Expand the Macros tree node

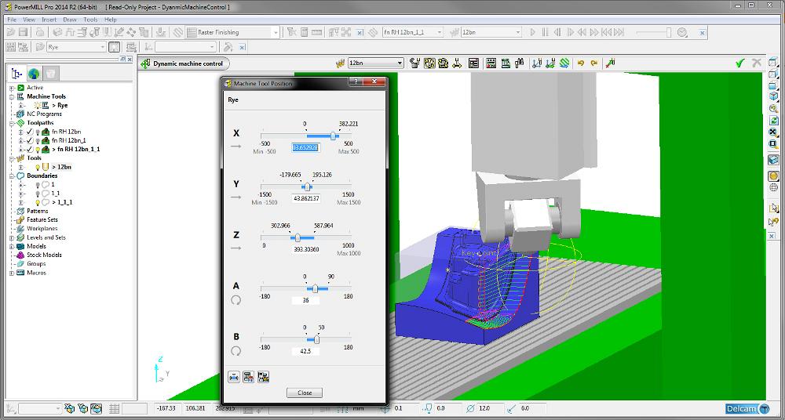click(x=12, y=273)
